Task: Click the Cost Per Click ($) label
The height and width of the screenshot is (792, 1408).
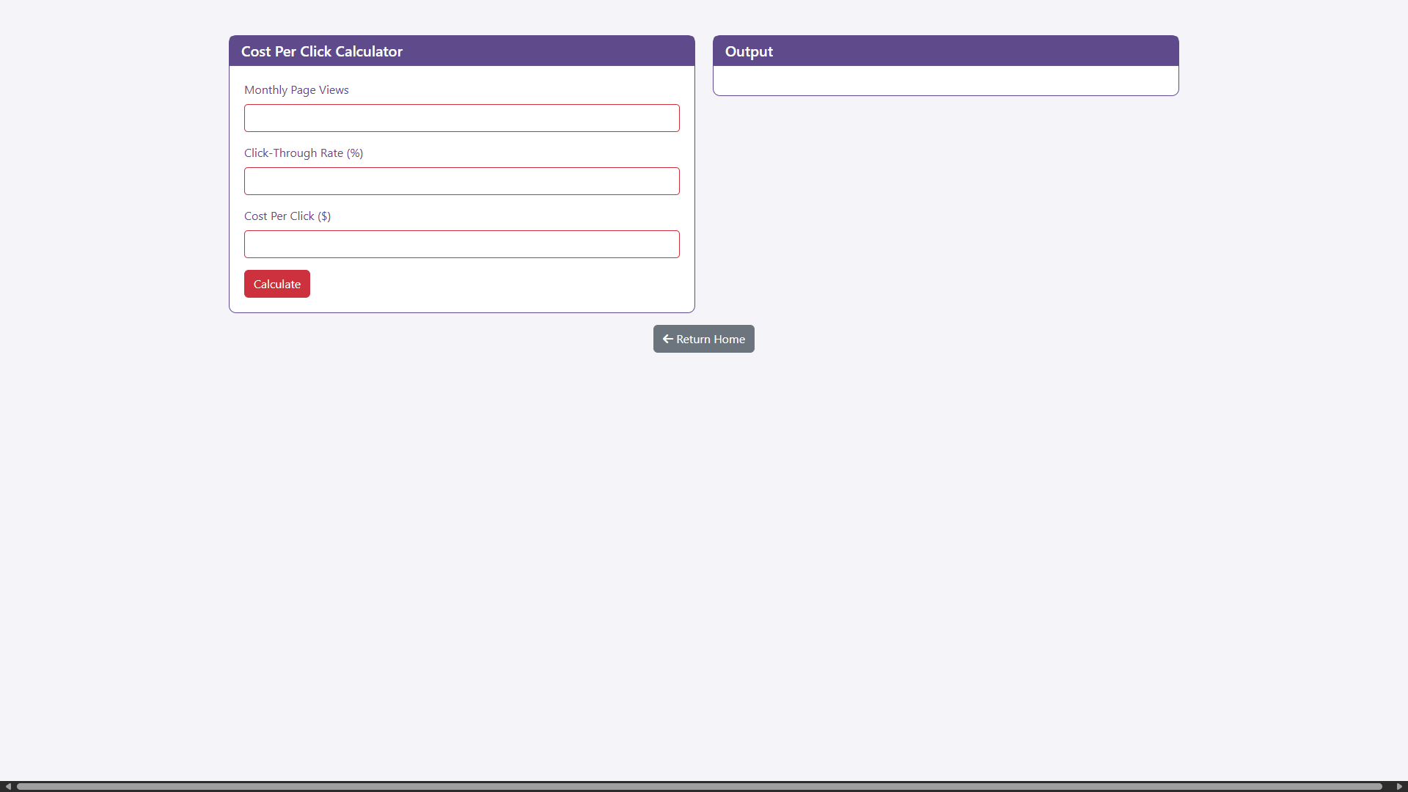Action: click(x=287, y=216)
